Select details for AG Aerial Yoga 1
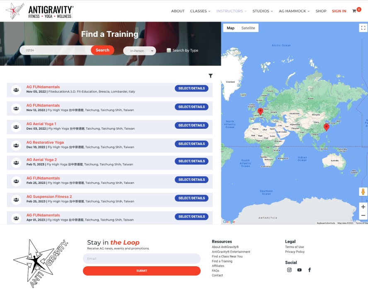 tap(191, 125)
